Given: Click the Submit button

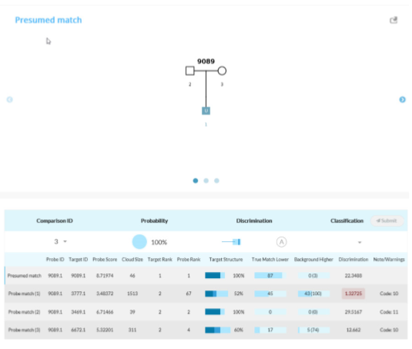Looking at the screenshot, I should pyautogui.click(x=387, y=221).
